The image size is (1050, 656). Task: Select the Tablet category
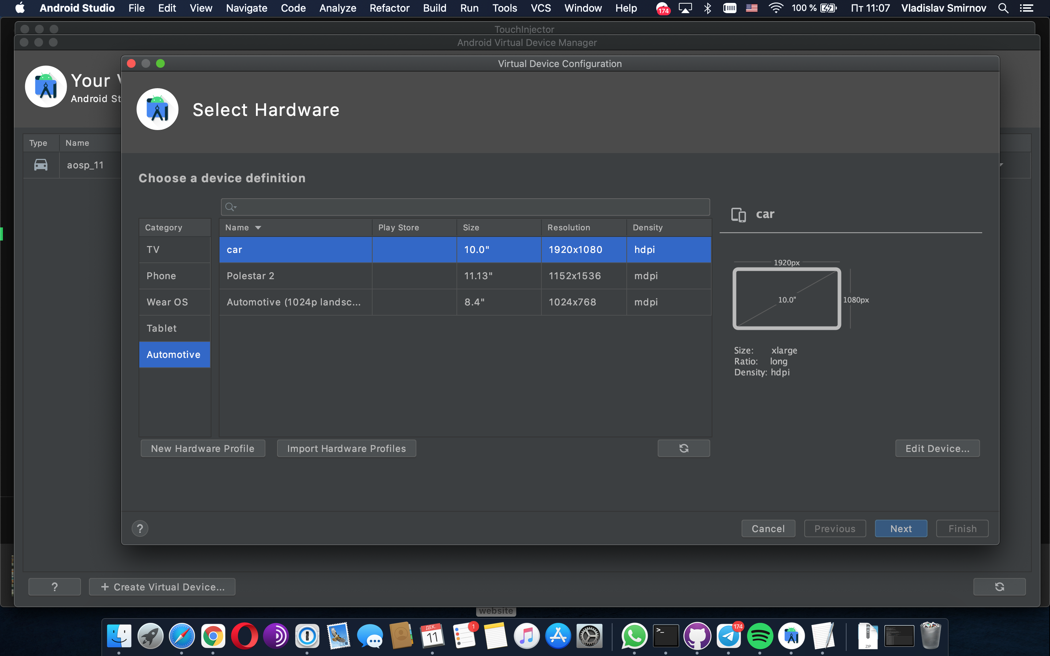pyautogui.click(x=175, y=328)
